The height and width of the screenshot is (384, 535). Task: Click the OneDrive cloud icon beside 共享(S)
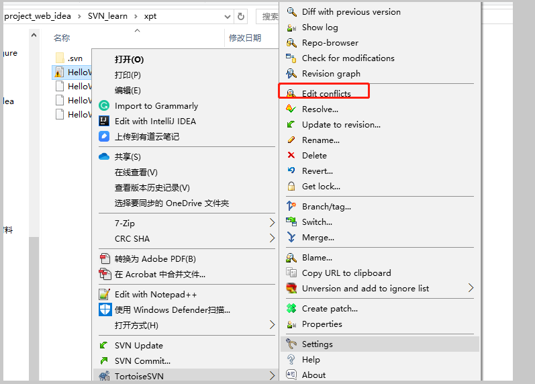104,156
